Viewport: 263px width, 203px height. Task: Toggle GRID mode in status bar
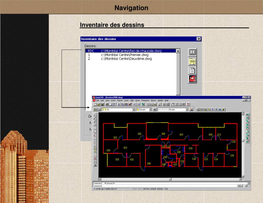[140, 189]
